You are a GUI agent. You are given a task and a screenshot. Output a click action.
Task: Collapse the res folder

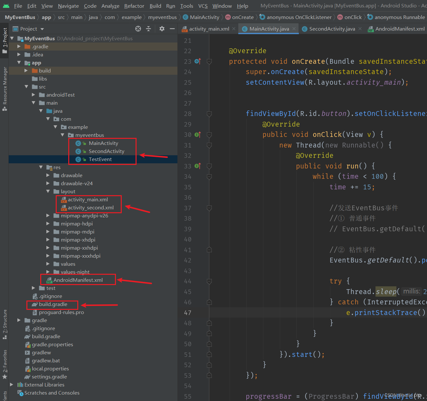[41, 167]
